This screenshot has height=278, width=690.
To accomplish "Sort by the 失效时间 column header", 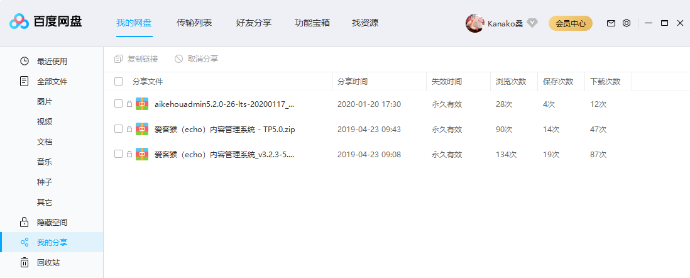I will (447, 82).
